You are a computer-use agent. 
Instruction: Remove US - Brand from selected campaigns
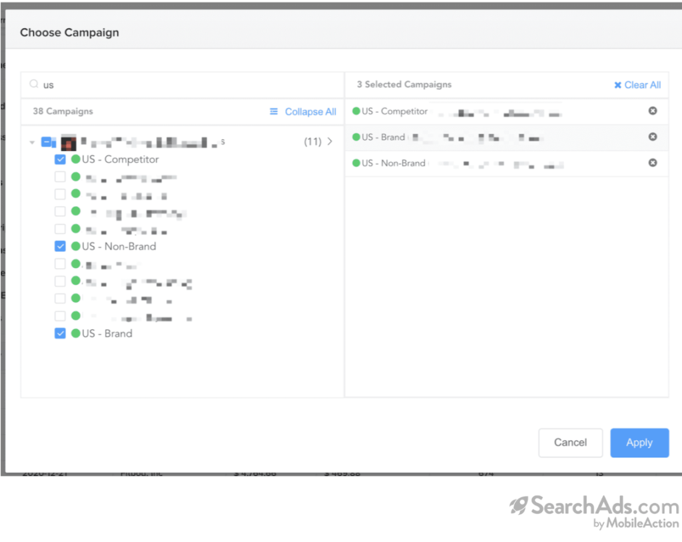(x=653, y=137)
